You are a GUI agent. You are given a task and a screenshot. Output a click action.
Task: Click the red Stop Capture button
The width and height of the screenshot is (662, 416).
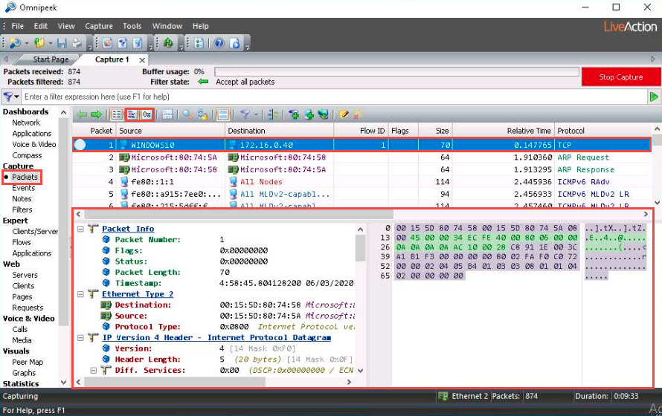620,77
